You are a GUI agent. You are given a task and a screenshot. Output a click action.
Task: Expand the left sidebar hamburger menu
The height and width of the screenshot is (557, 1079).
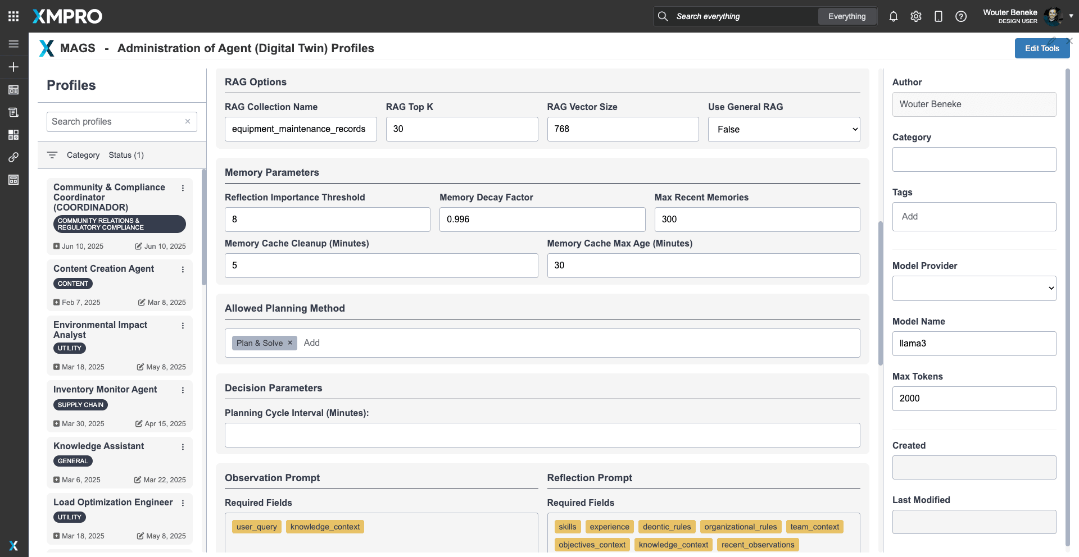click(x=13, y=44)
